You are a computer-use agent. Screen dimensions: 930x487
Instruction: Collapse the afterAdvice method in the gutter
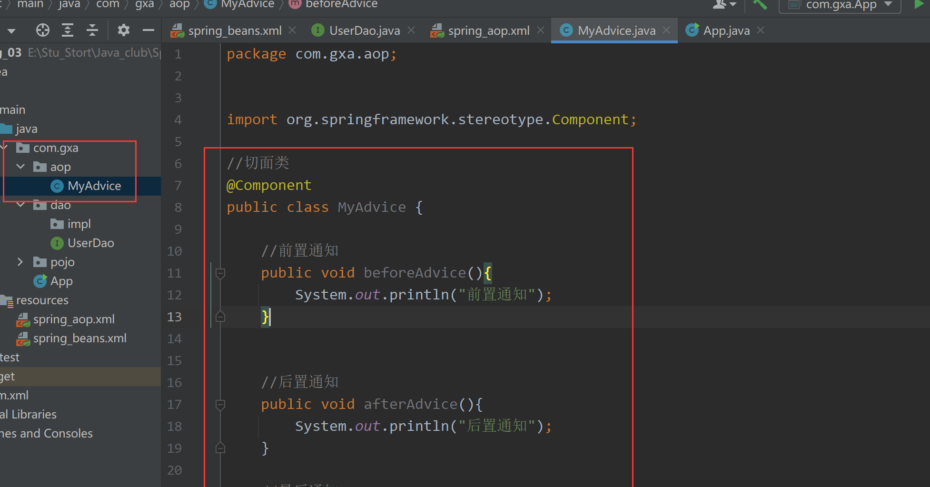[220, 405]
